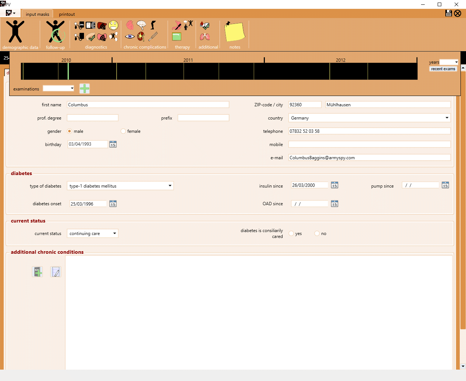Viewport: 466px width, 381px height.
Task: Open the type of diabetes dropdown
Action: coord(120,186)
